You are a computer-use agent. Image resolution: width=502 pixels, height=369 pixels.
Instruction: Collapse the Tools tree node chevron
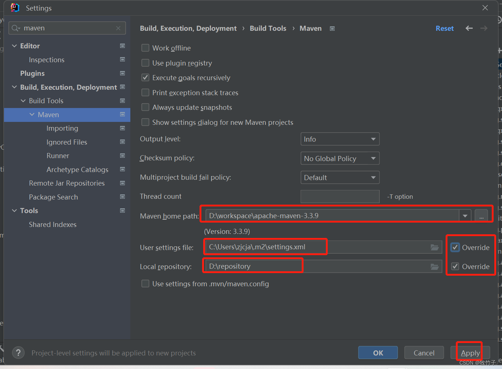[14, 210]
